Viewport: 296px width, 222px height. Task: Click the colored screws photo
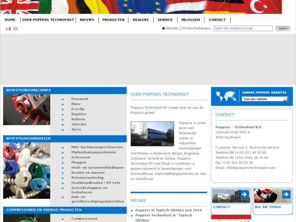(26, 171)
